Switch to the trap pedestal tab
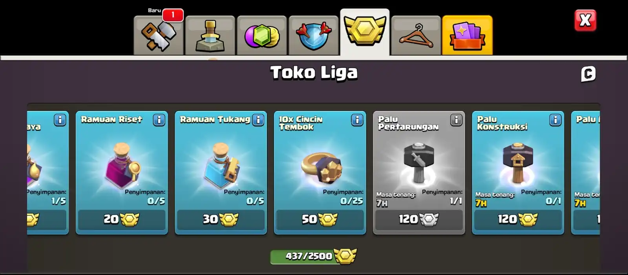Viewport: 628px width, 275px height. click(x=210, y=35)
